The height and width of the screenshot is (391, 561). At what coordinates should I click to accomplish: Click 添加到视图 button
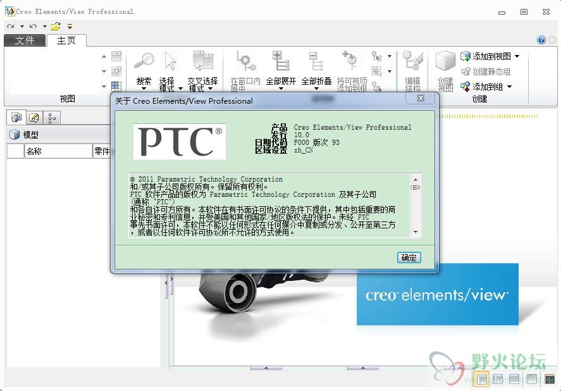click(x=486, y=56)
